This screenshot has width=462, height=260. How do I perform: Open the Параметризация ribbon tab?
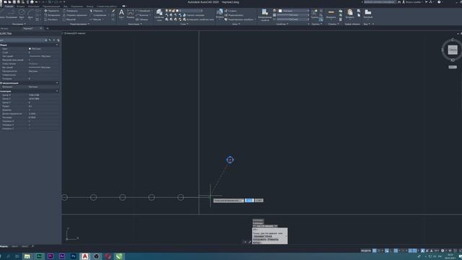click(51, 6)
